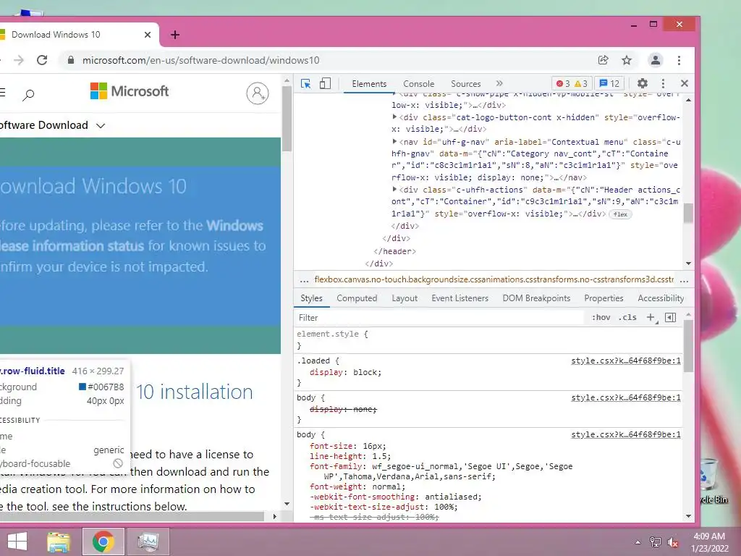This screenshot has width=741, height=556.
Task: Select the closing header tag line
Action: [394, 251]
